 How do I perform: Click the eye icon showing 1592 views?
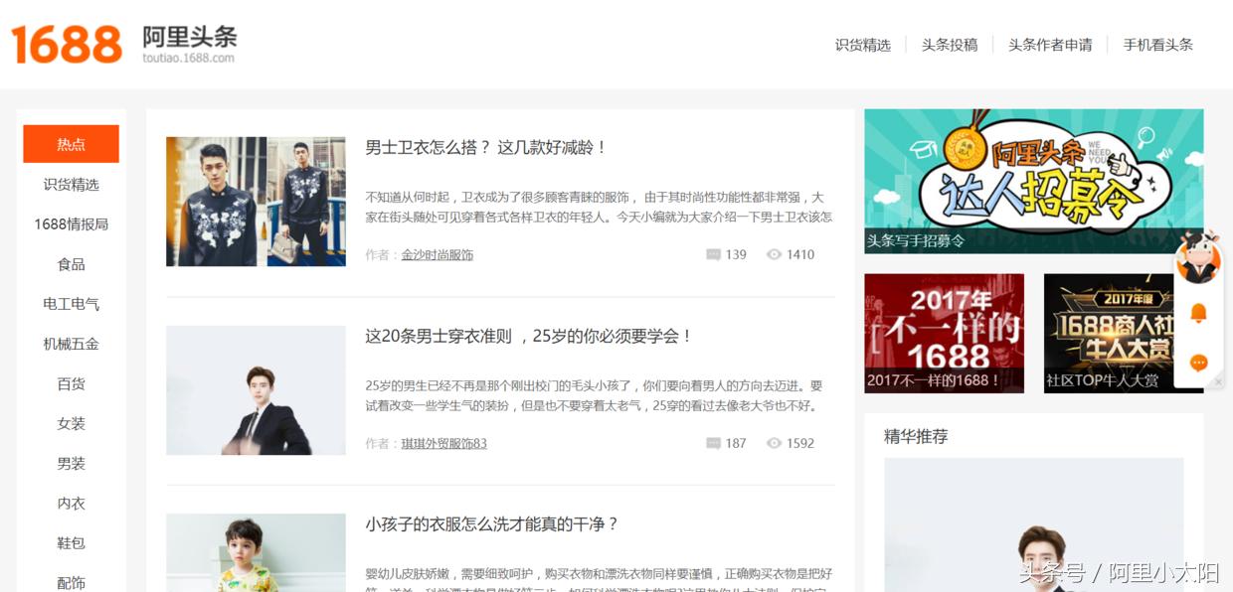tap(774, 443)
